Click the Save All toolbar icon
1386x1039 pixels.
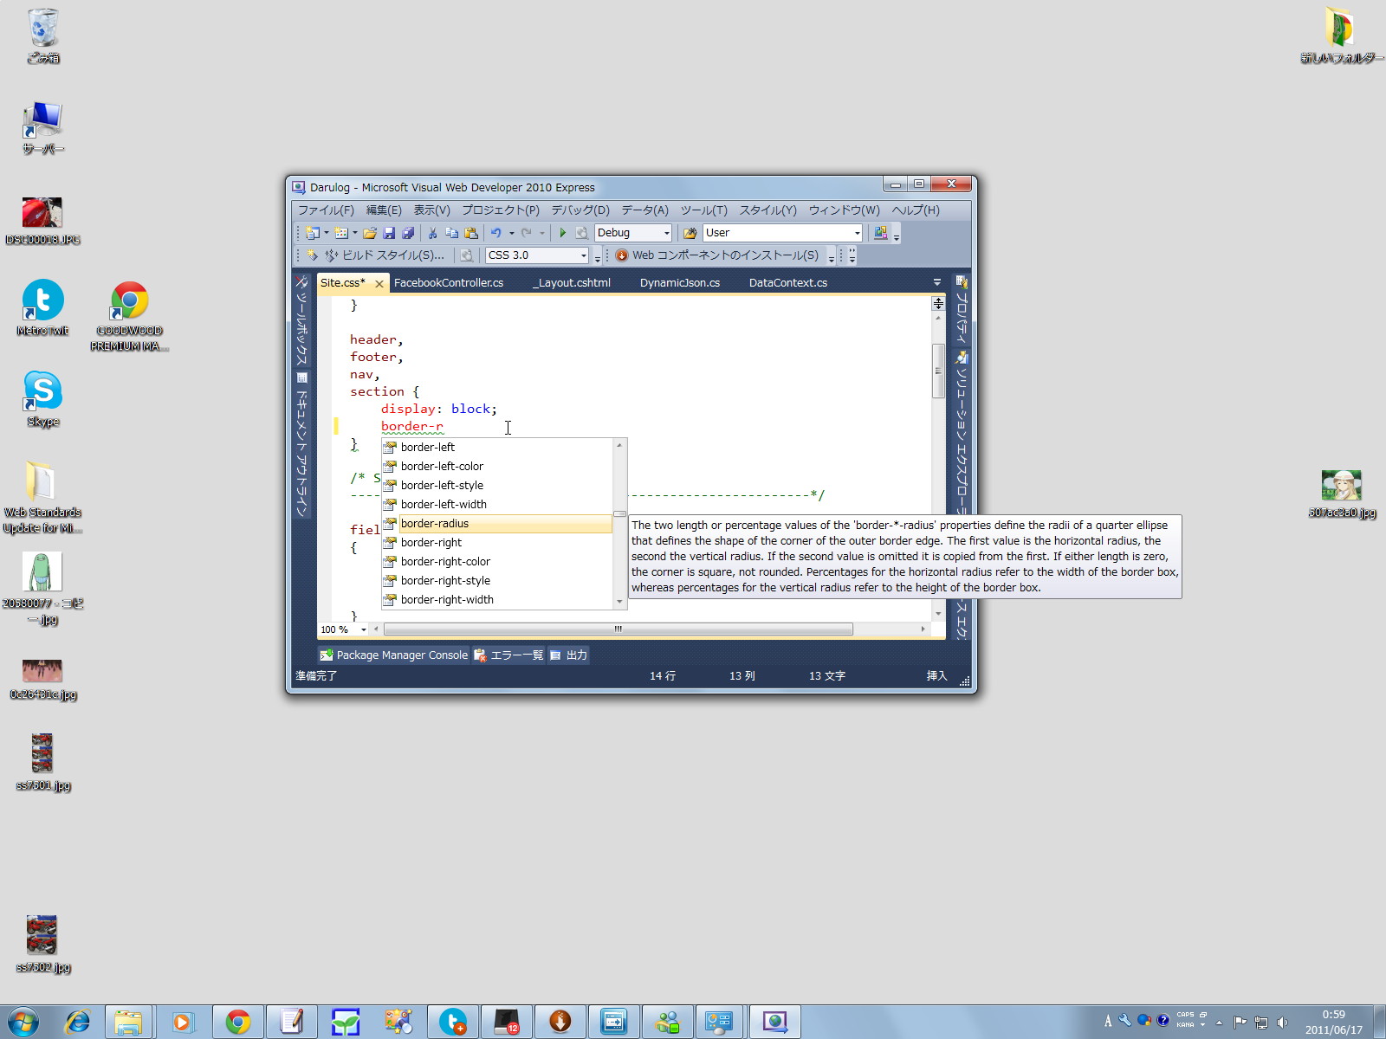click(408, 233)
